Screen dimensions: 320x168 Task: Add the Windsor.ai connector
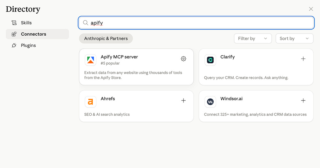click(303, 101)
